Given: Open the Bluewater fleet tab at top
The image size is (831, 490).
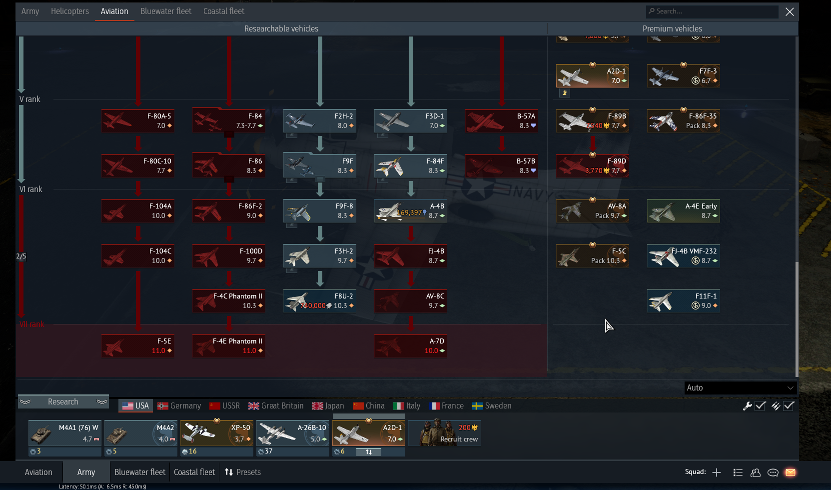Looking at the screenshot, I should (166, 11).
